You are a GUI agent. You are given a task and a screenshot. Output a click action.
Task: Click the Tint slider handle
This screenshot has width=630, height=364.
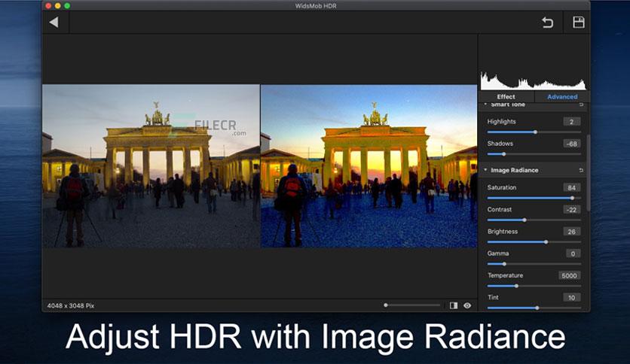(x=537, y=308)
